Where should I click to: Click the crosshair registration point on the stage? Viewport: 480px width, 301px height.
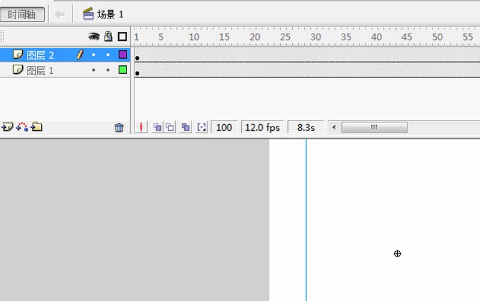397,254
